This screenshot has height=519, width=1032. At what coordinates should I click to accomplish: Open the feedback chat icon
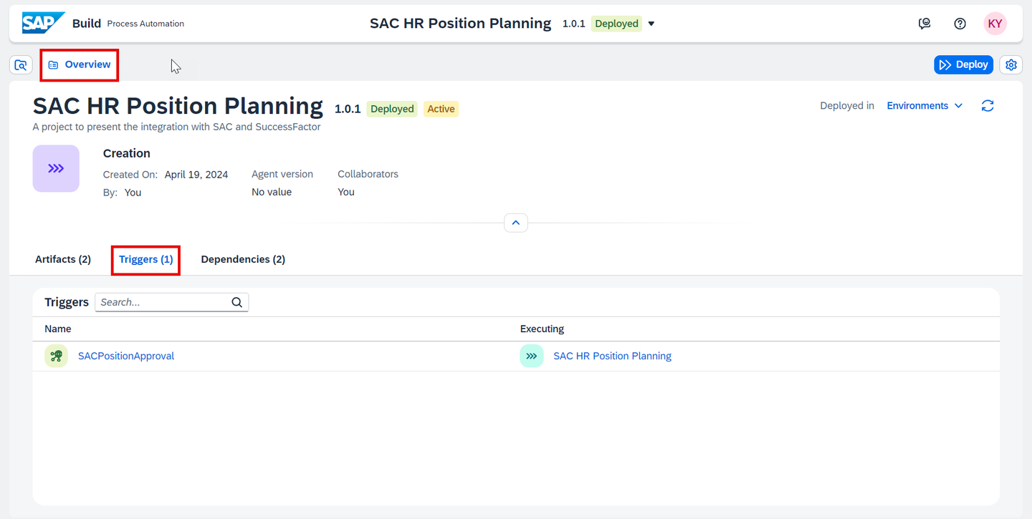point(924,24)
